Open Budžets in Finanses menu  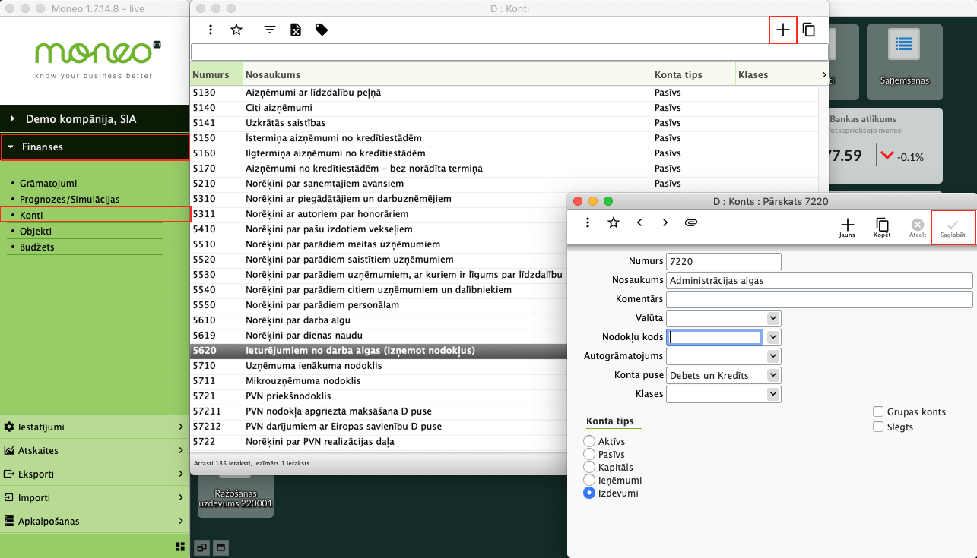(x=36, y=247)
